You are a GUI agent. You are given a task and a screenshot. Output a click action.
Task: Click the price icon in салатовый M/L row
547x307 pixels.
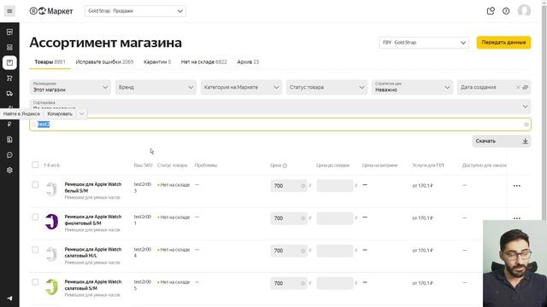pos(303,251)
